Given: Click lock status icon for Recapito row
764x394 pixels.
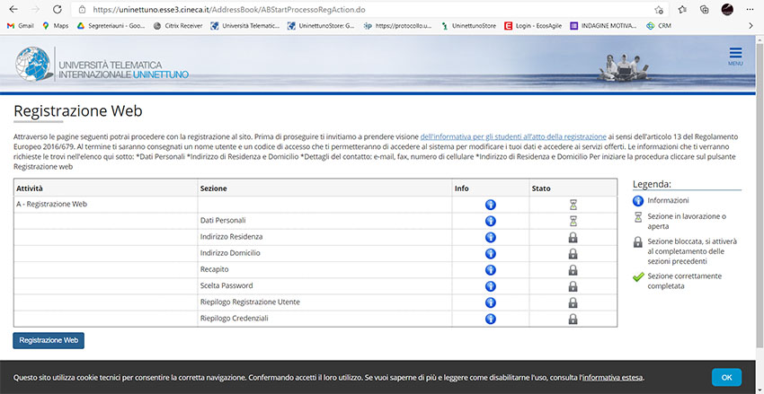Looking at the screenshot, I should [x=573, y=269].
